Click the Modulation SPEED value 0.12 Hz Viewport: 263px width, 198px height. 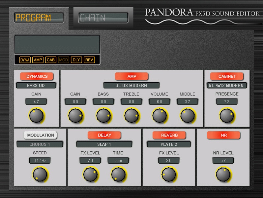pyautogui.click(x=40, y=161)
